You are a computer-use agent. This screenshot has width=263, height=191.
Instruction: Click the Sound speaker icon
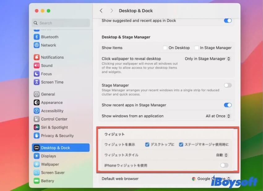click(x=37, y=66)
